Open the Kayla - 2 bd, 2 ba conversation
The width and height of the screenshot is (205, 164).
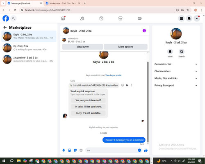coord(29,36)
